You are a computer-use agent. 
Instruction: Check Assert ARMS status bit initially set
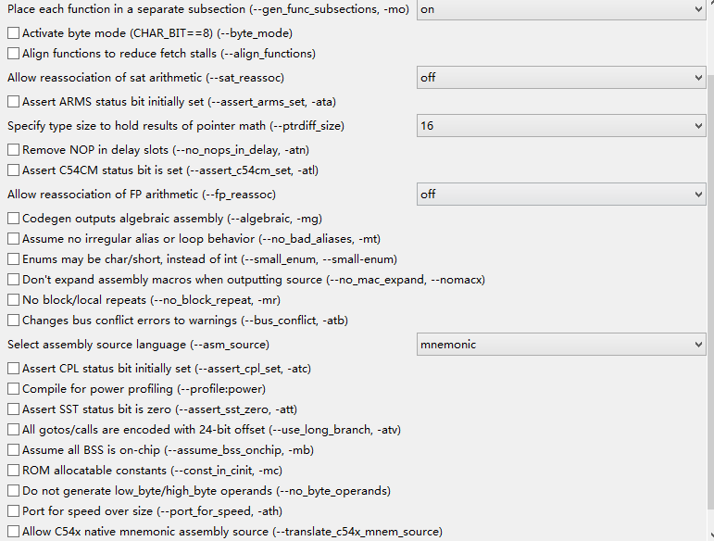pos(13,102)
